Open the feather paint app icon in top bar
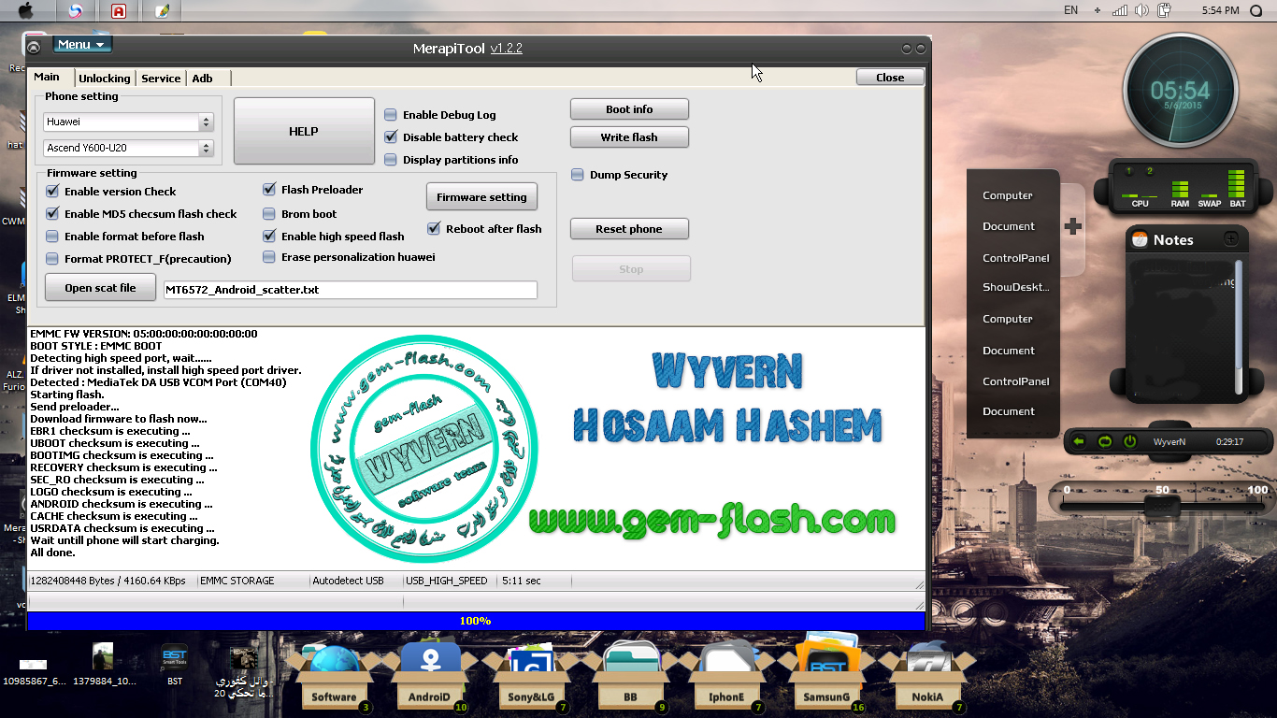Screen dimensions: 1277x718 (164, 11)
